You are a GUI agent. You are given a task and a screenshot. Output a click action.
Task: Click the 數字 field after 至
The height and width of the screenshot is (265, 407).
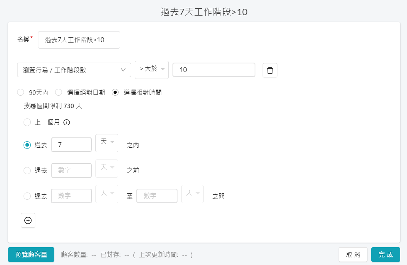[x=157, y=196]
